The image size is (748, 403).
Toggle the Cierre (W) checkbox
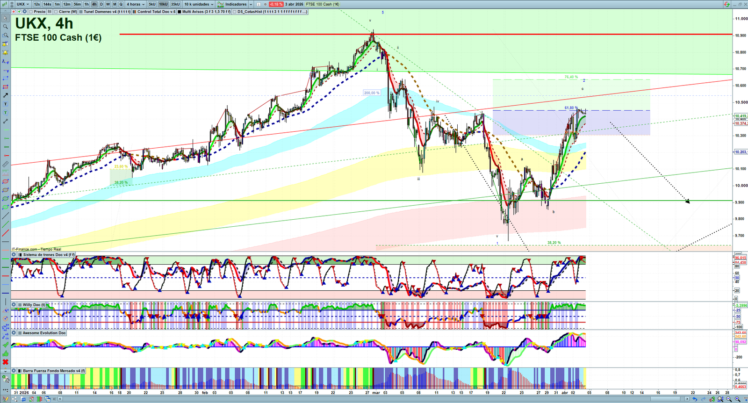click(56, 12)
